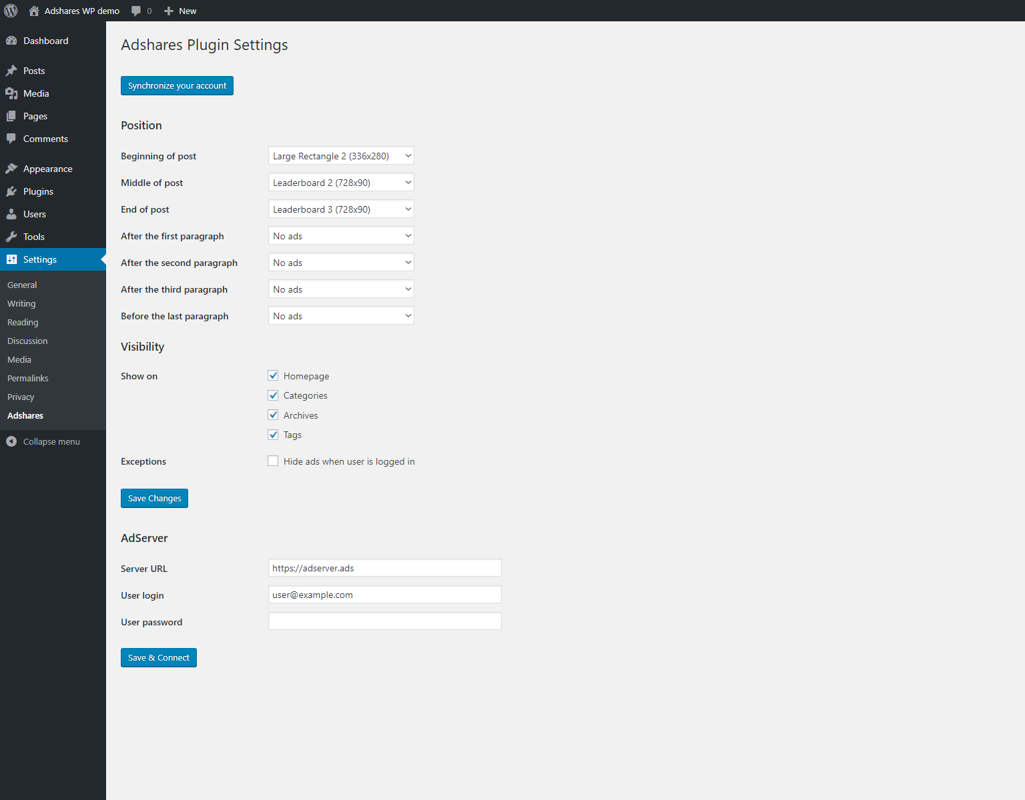The height and width of the screenshot is (800, 1025).
Task: Uncheck the Archives checkbox
Action: (273, 415)
